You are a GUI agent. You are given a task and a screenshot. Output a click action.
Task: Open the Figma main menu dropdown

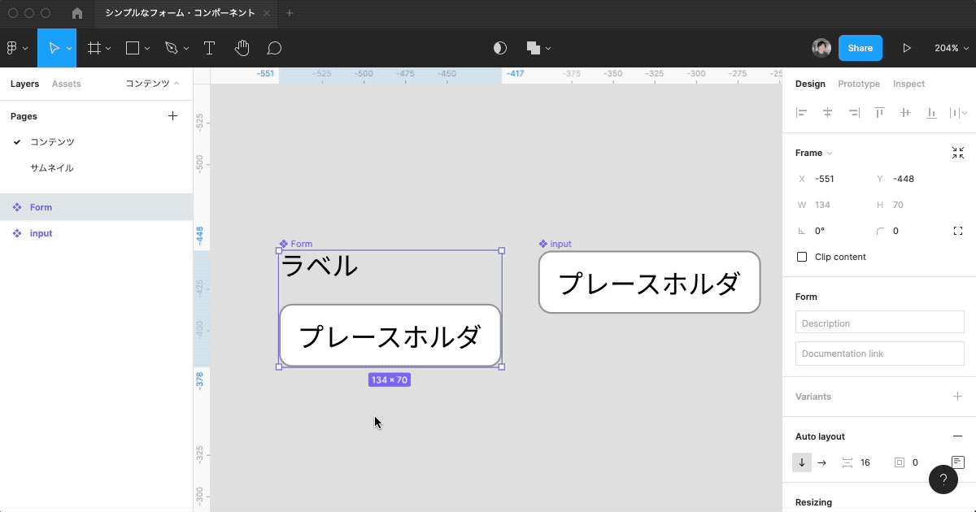(18, 48)
